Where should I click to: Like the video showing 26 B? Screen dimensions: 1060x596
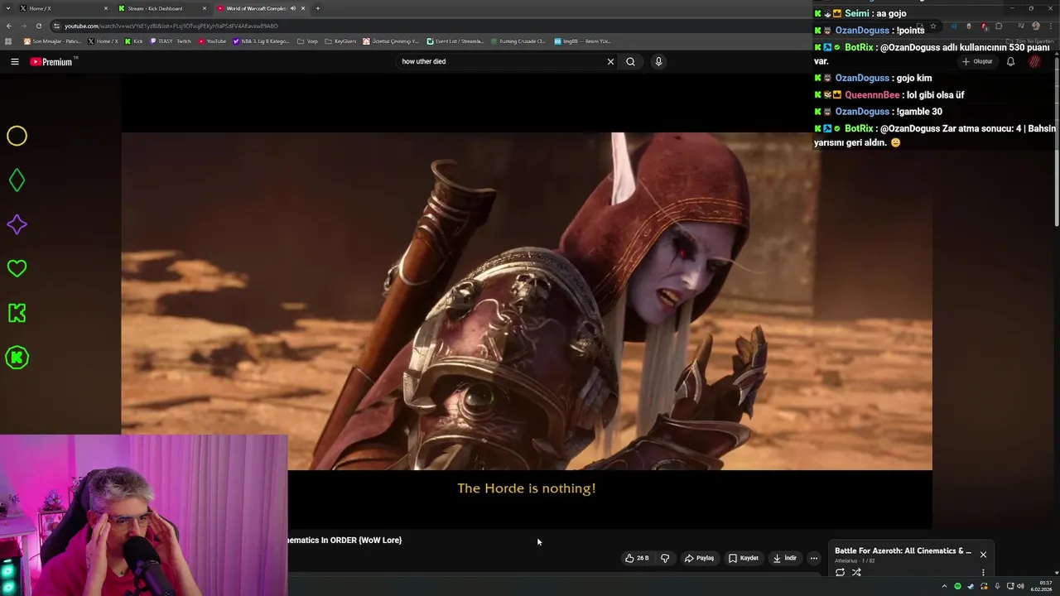(x=637, y=558)
